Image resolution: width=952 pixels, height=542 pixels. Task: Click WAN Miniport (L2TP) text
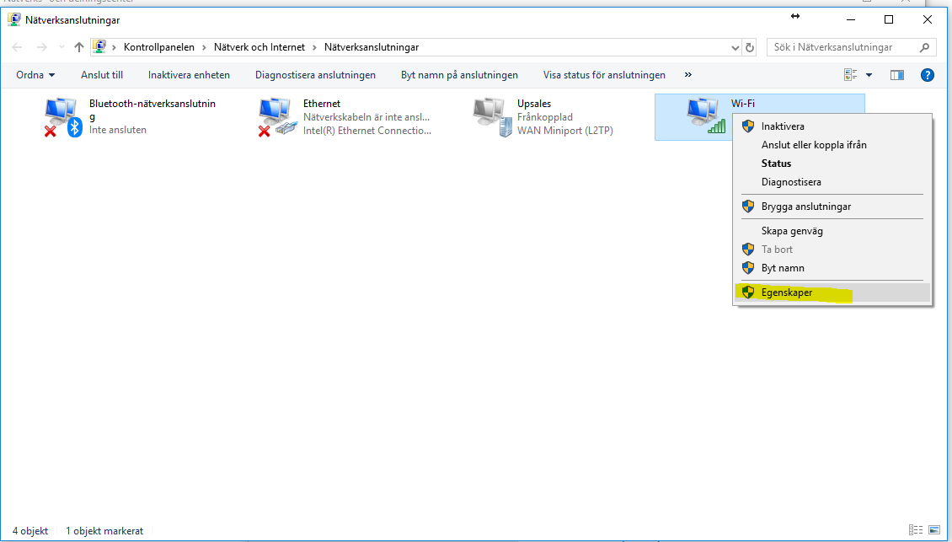565,130
